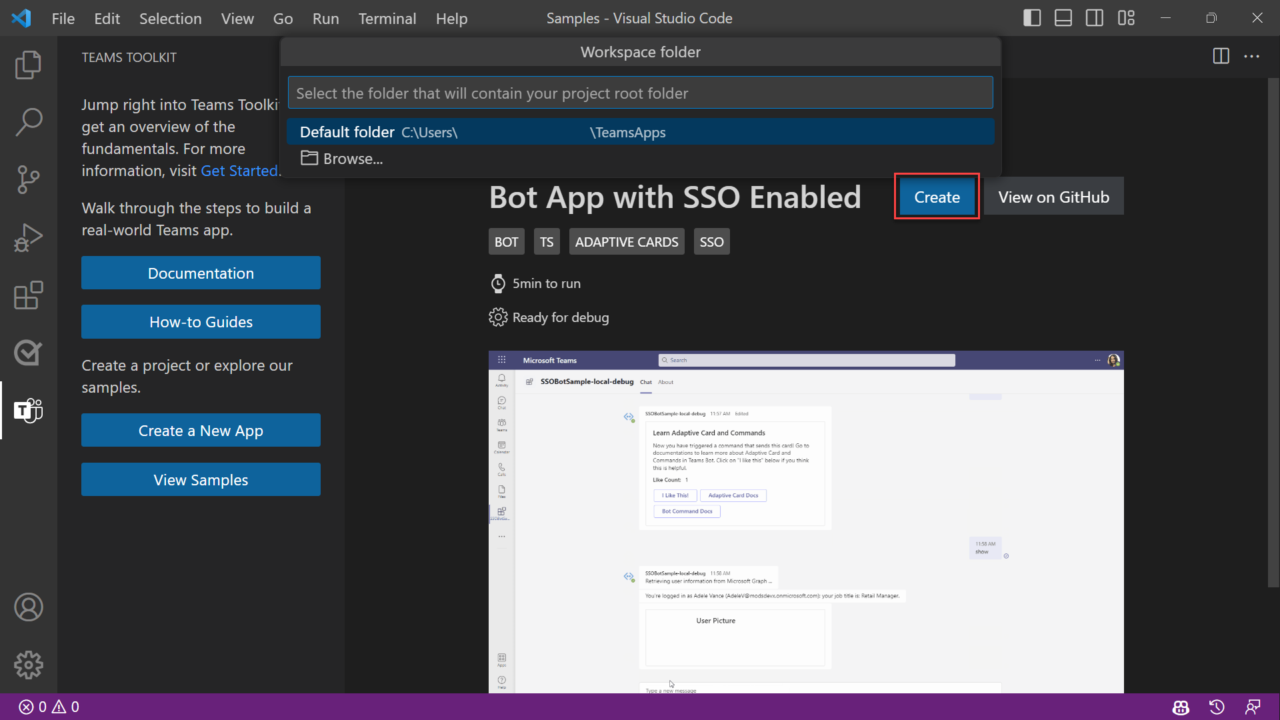Toggle the secondary side bar layout button
This screenshot has width=1280, height=720.
(x=1095, y=18)
